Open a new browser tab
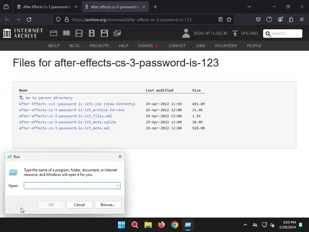The height and width of the screenshot is (232, 309). coord(155,7)
